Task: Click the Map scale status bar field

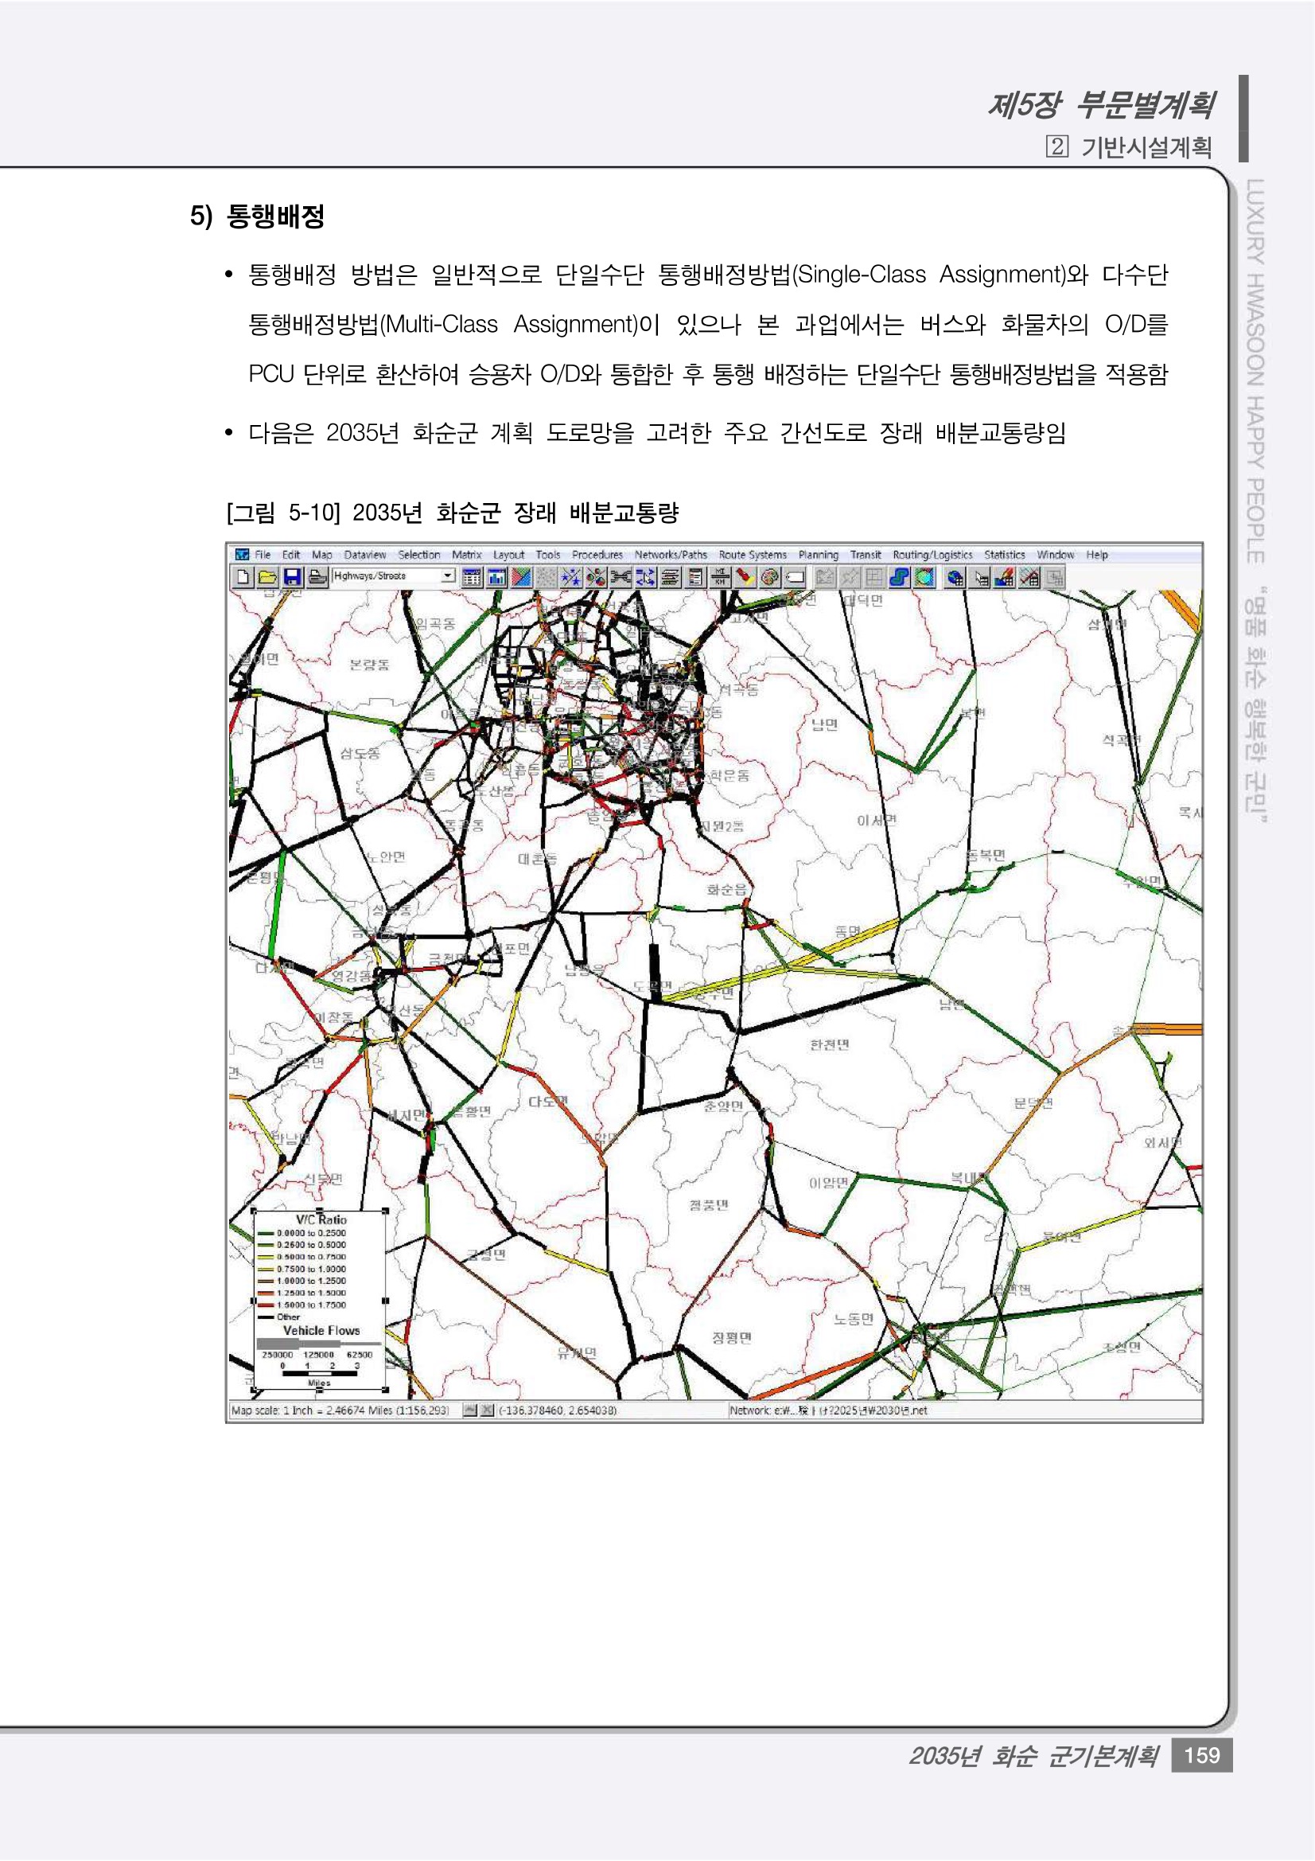Action: 340,1410
